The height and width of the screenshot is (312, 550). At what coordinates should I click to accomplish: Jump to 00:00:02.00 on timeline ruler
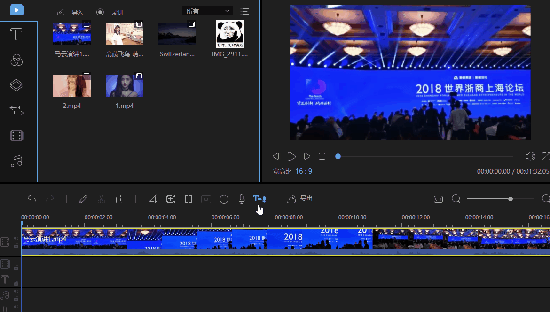tap(99, 217)
